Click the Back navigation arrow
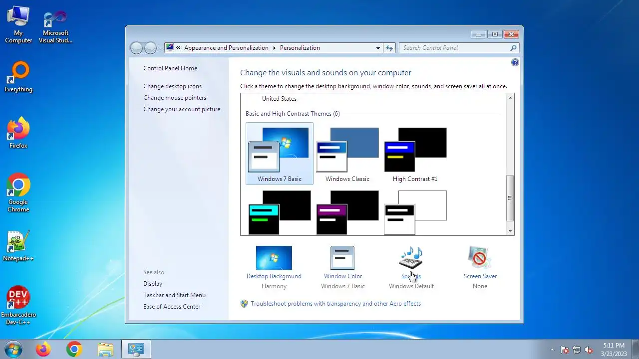 tap(136, 48)
